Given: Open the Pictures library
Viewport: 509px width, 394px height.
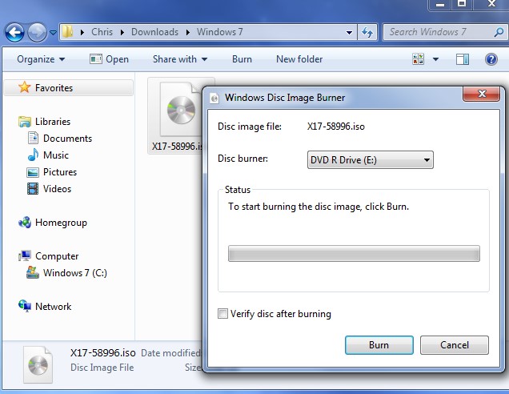Looking at the screenshot, I should [60, 172].
